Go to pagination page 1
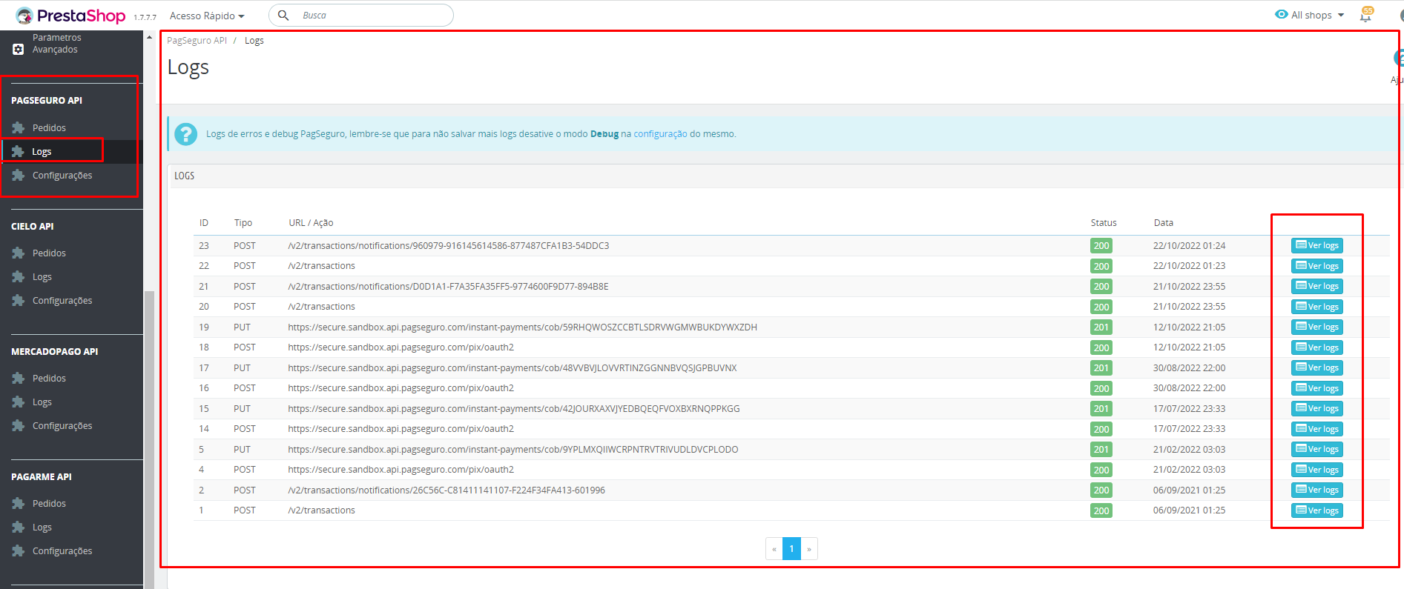This screenshot has width=1404, height=589. click(791, 549)
